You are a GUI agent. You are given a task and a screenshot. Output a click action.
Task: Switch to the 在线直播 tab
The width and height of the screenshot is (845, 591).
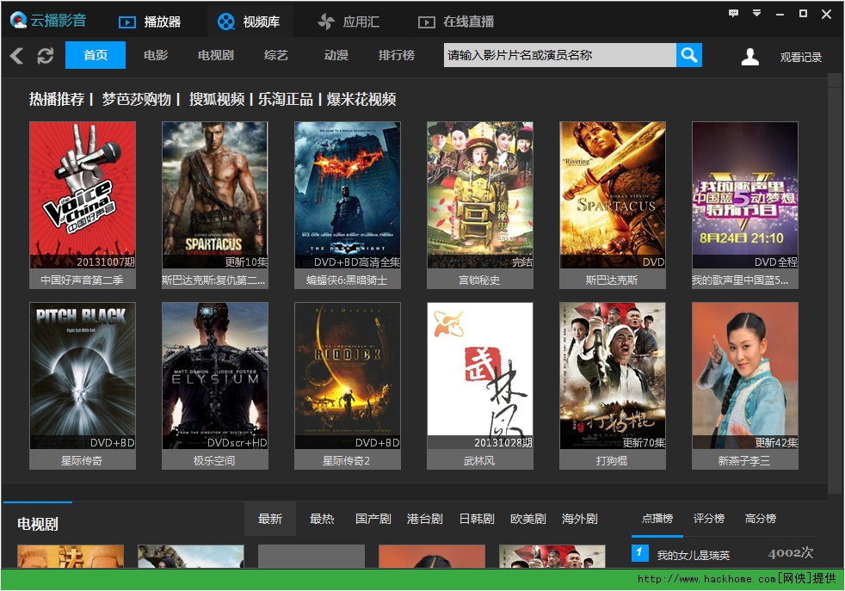click(x=456, y=22)
